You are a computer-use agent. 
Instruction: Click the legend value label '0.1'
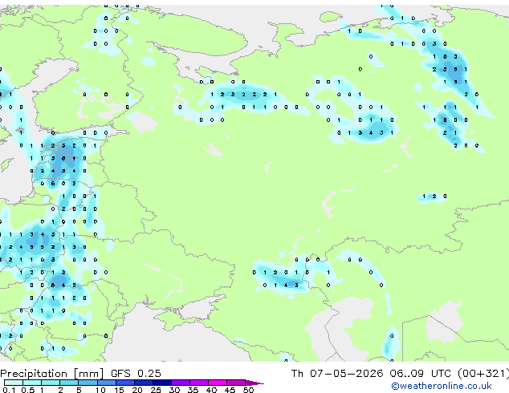(9, 390)
